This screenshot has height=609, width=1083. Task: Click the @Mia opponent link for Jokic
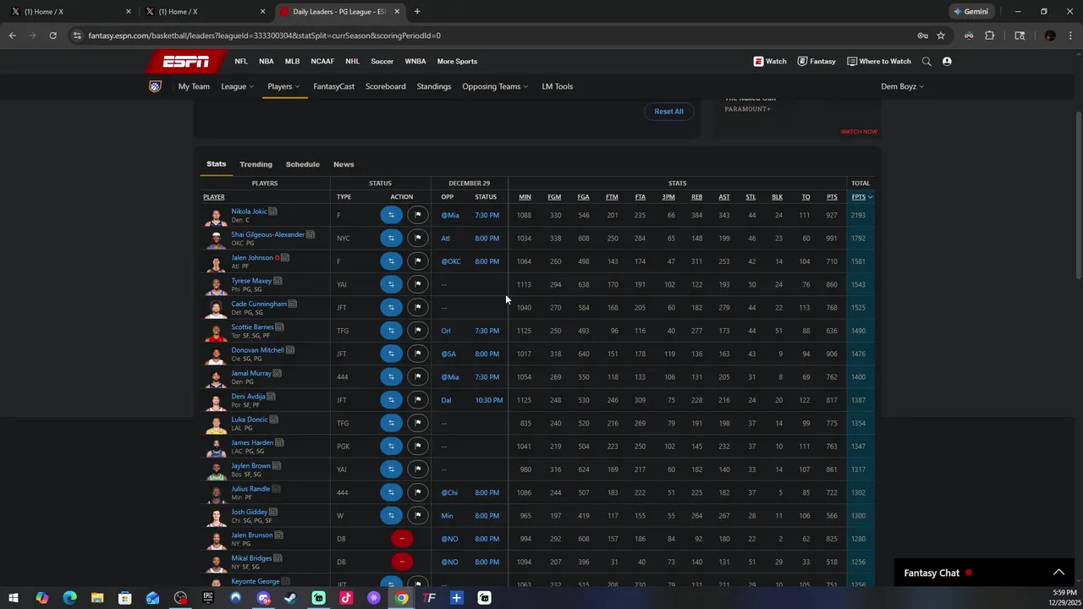[449, 215]
